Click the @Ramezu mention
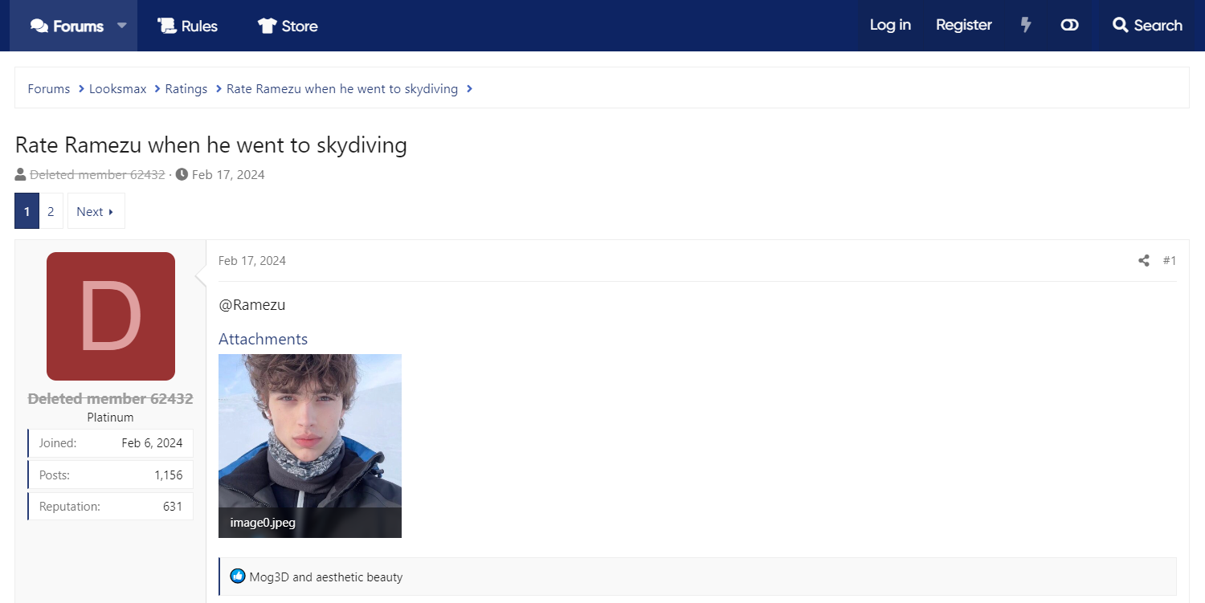Screen dimensions: 1205x603 [x=251, y=305]
